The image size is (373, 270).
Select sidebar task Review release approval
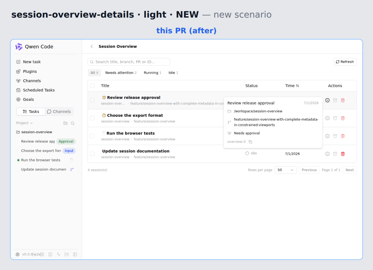click(38, 141)
